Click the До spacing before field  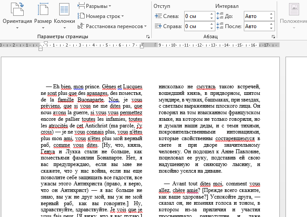click(x=257, y=16)
